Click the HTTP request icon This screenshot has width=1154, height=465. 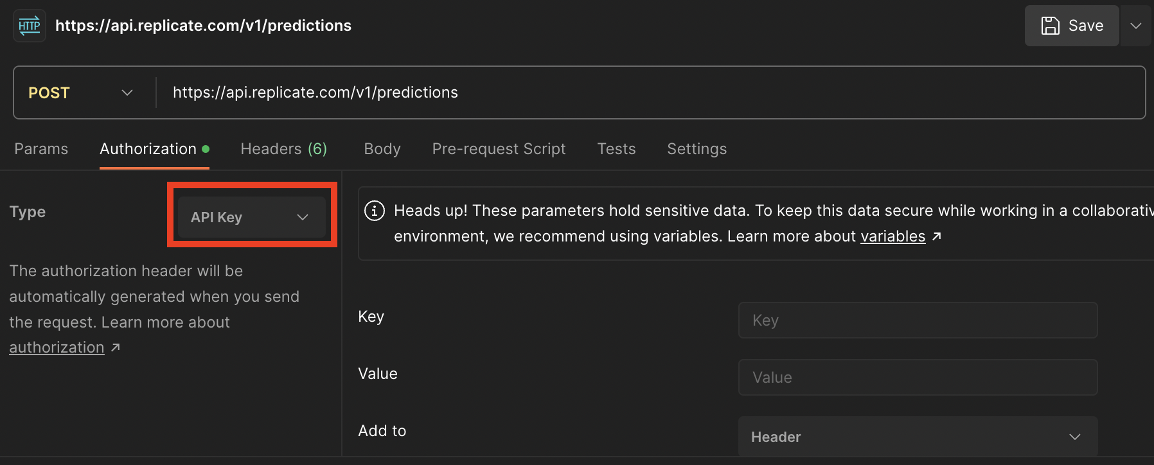tap(30, 26)
